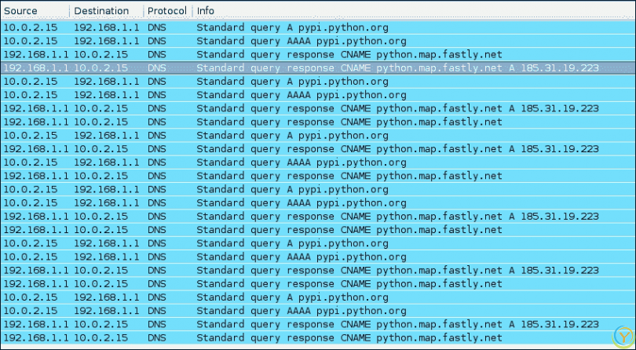
Task: Select second packet row, AAAA pypi.python.org query
Action: click(x=314, y=41)
